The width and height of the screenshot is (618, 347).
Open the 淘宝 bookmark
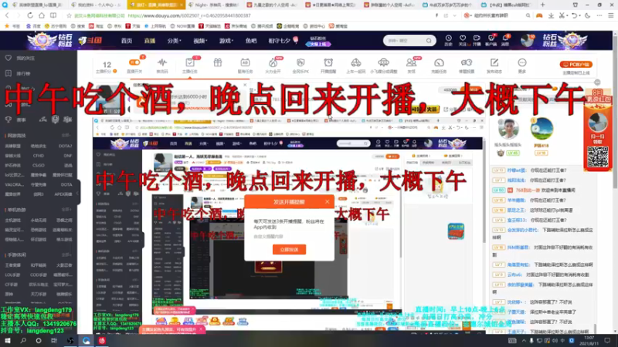(96, 26)
